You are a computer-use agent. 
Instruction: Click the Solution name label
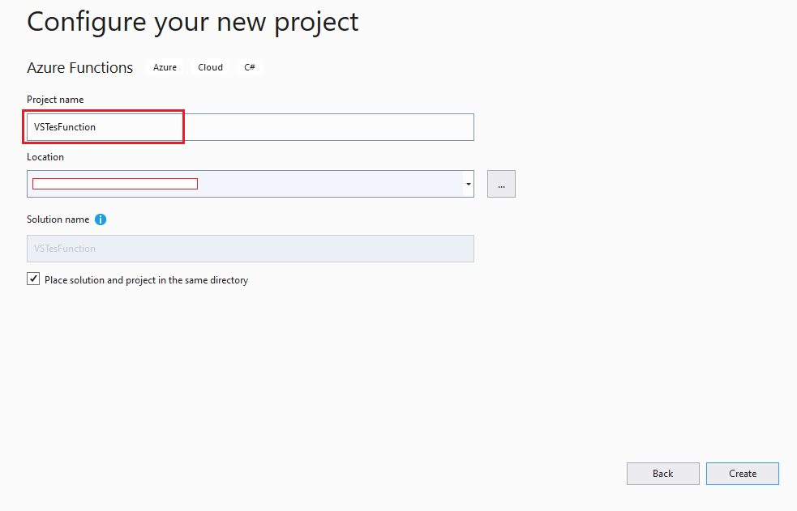[x=58, y=219]
